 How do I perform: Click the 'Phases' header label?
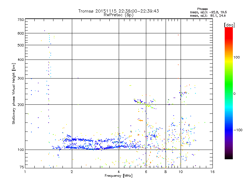(202, 9)
